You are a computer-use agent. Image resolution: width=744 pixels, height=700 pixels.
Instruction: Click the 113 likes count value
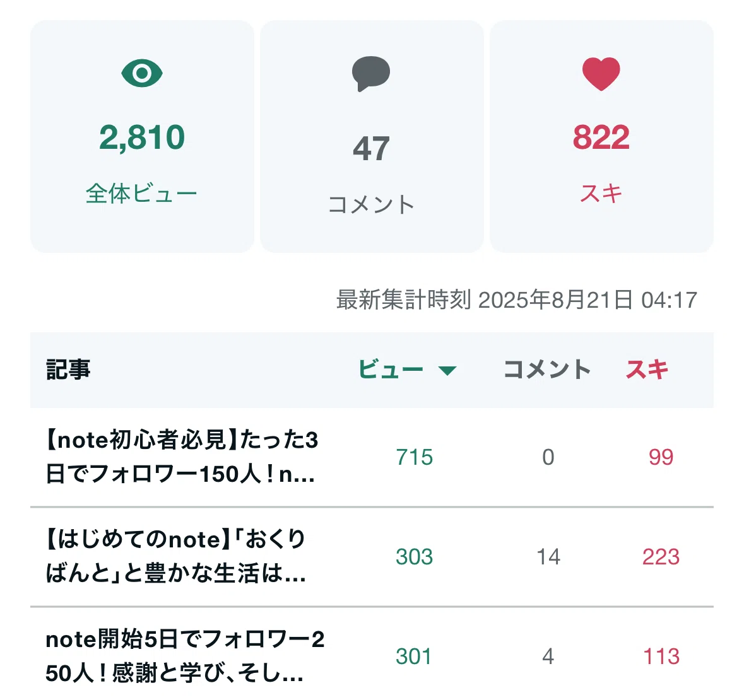click(x=661, y=657)
